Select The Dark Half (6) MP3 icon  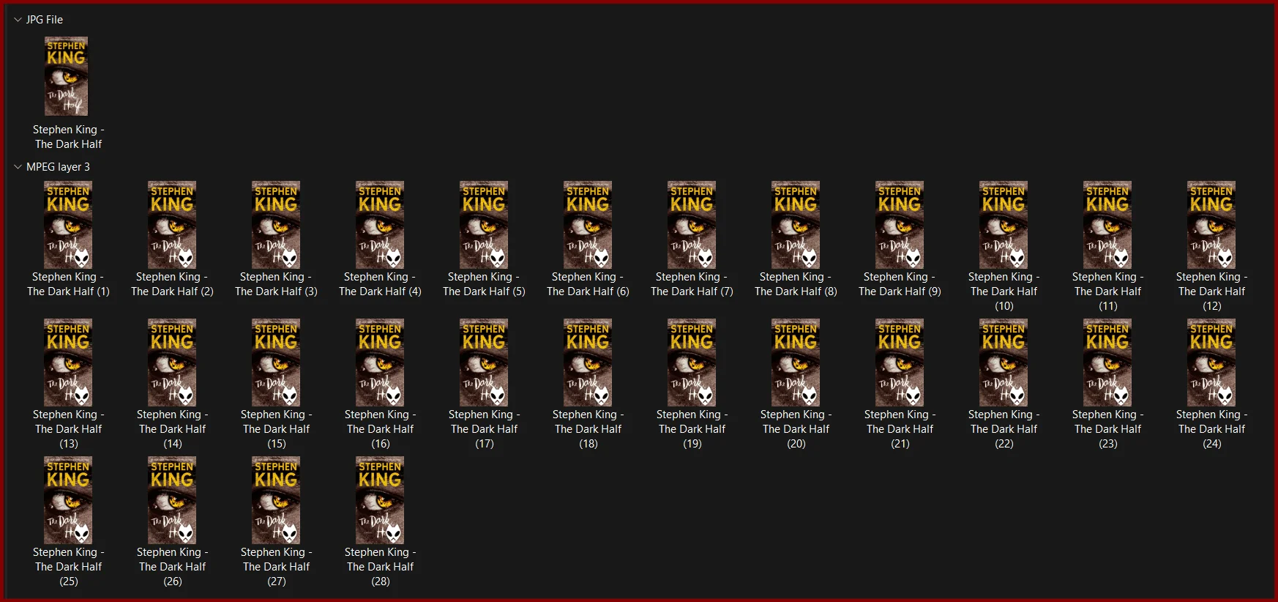point(588,225)
